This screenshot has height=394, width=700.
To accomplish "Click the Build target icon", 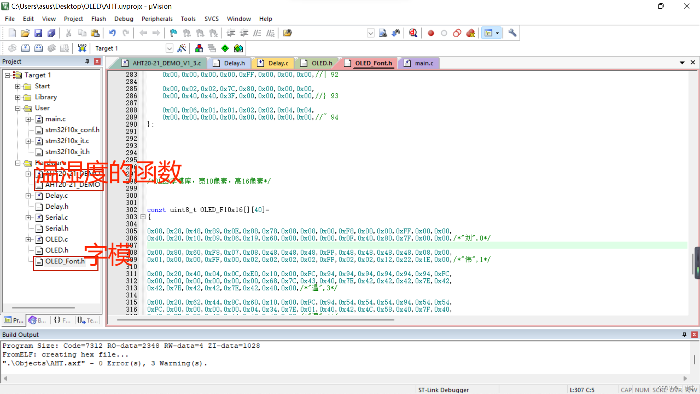I will point(26,48).
